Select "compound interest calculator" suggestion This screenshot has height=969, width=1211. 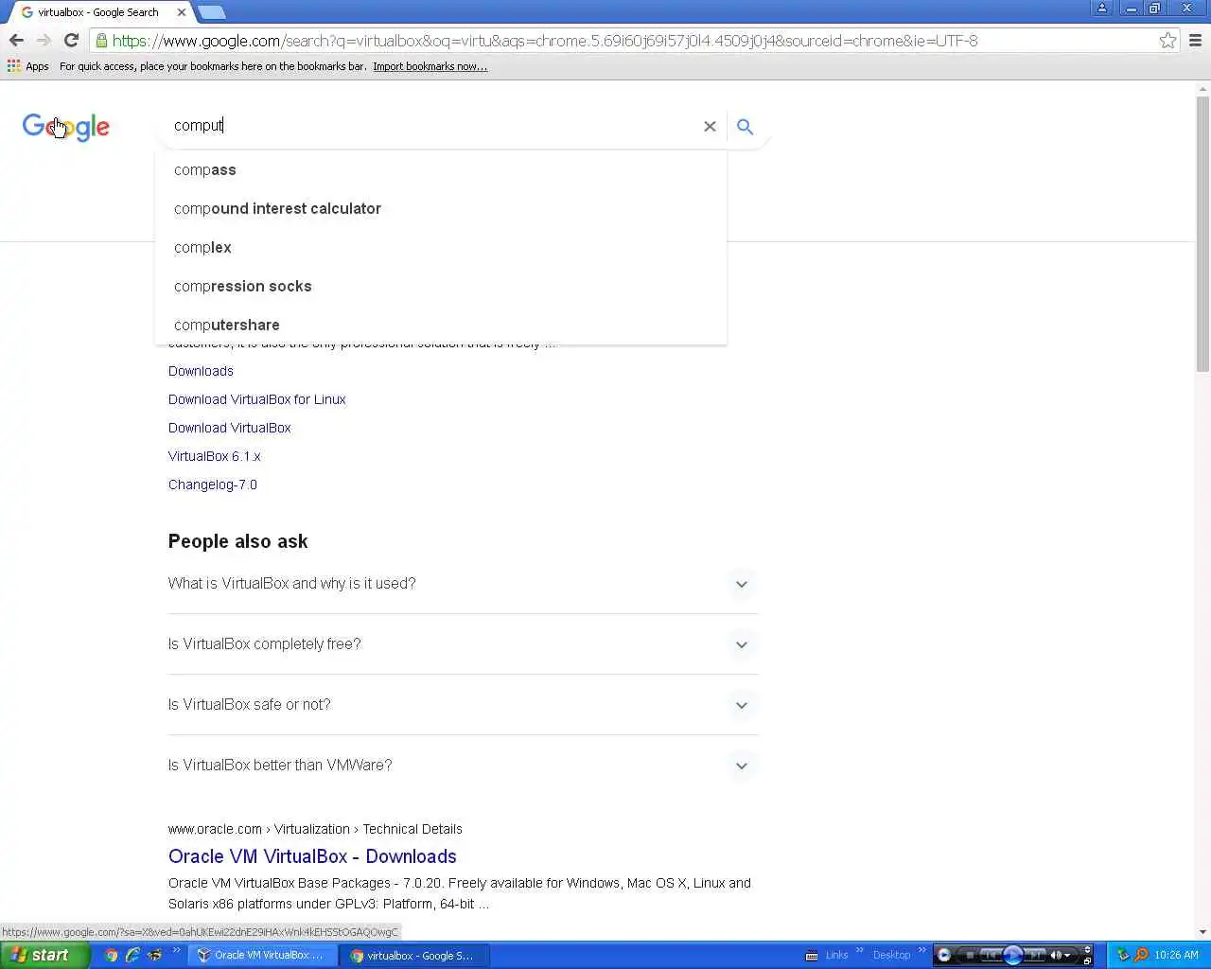(x=441, y=209)
